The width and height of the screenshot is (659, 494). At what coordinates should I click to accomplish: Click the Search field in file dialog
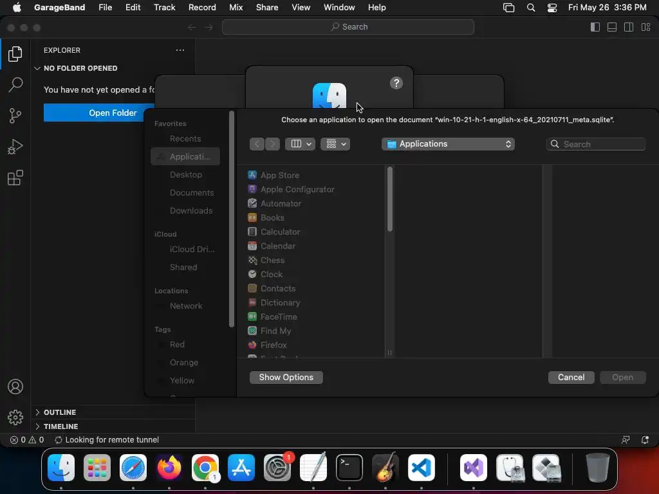point(595,144)
